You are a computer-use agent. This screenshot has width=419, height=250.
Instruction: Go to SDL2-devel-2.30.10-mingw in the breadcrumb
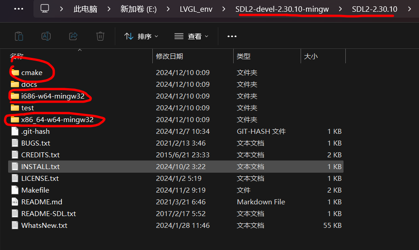[x=282, y=9]
